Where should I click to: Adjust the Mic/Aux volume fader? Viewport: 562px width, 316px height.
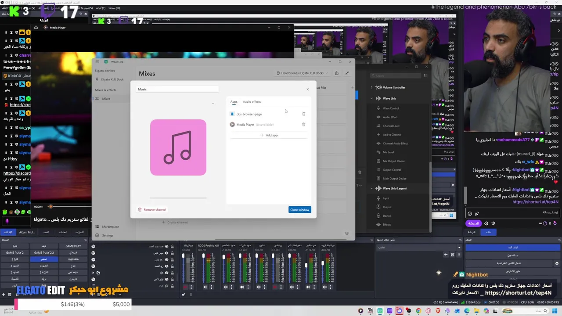(x=184, y=256)
